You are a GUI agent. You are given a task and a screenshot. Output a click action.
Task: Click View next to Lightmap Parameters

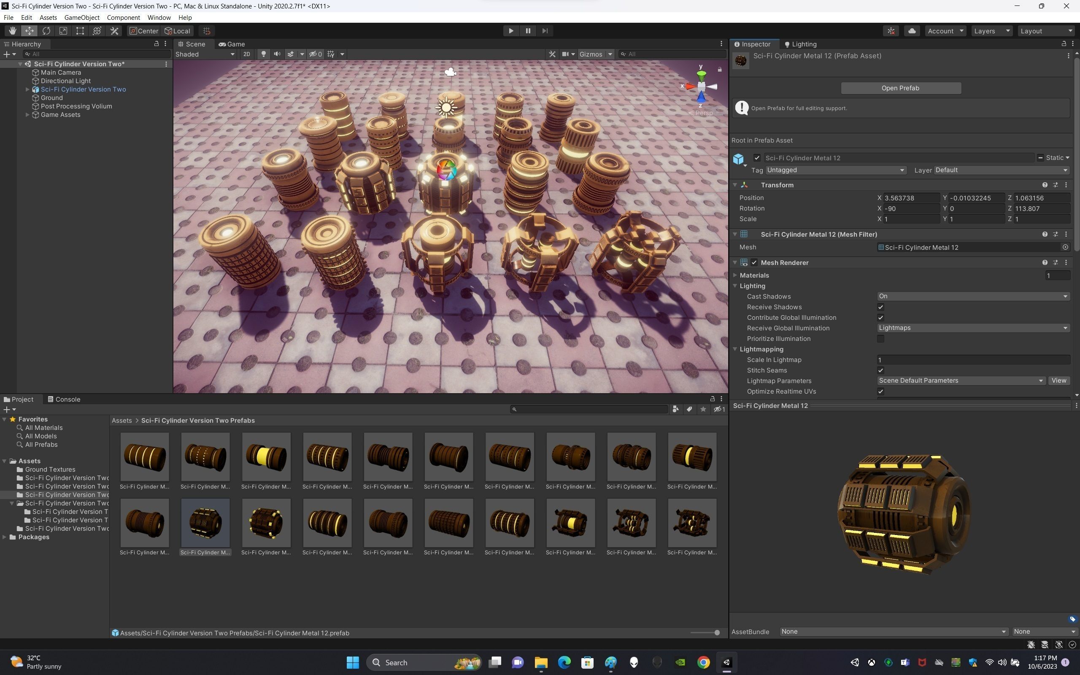point(1058,381)
